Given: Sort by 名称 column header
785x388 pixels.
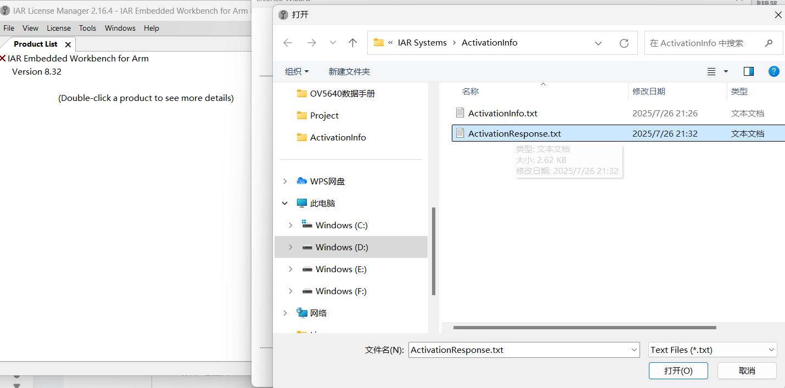Looking at the screenshot, I should tap(470, 91).
